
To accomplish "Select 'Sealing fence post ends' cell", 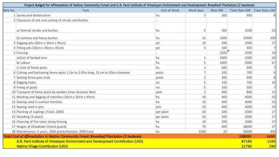I will [x=86, y=78].
